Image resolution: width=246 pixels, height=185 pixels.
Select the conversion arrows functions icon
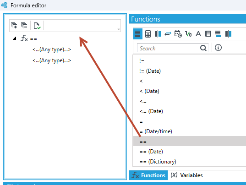click(168, 34)
